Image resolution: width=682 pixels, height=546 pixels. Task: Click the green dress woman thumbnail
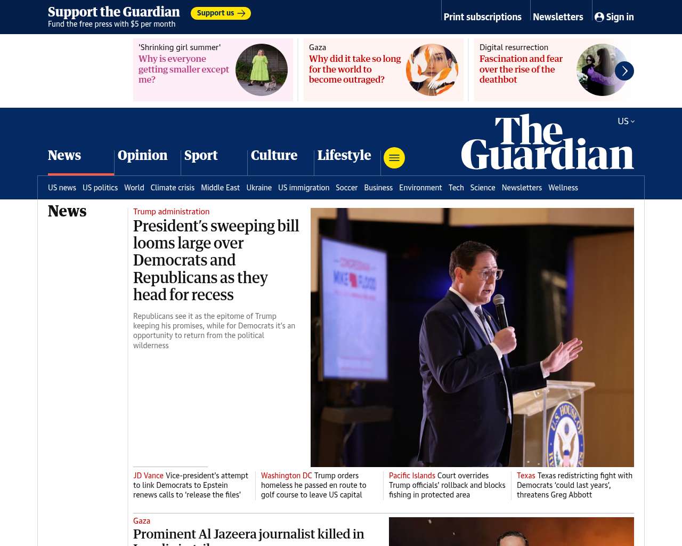pyautogui.click(x=262, y=70)
